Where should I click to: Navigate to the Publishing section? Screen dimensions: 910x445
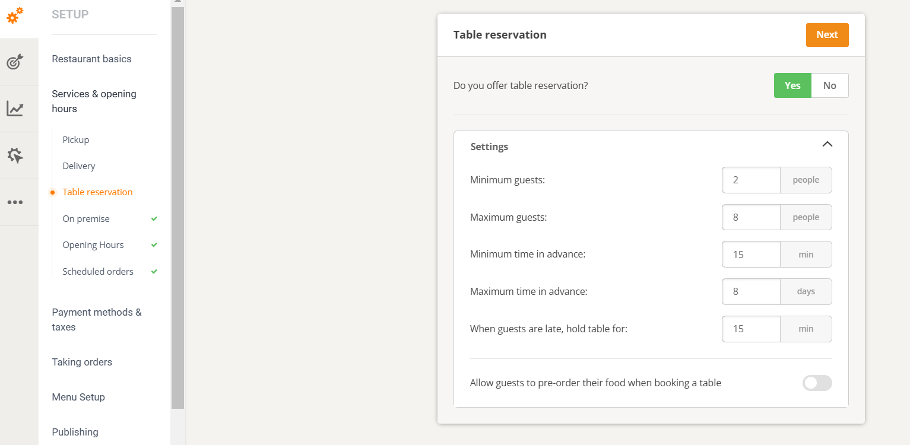[75, 432]
